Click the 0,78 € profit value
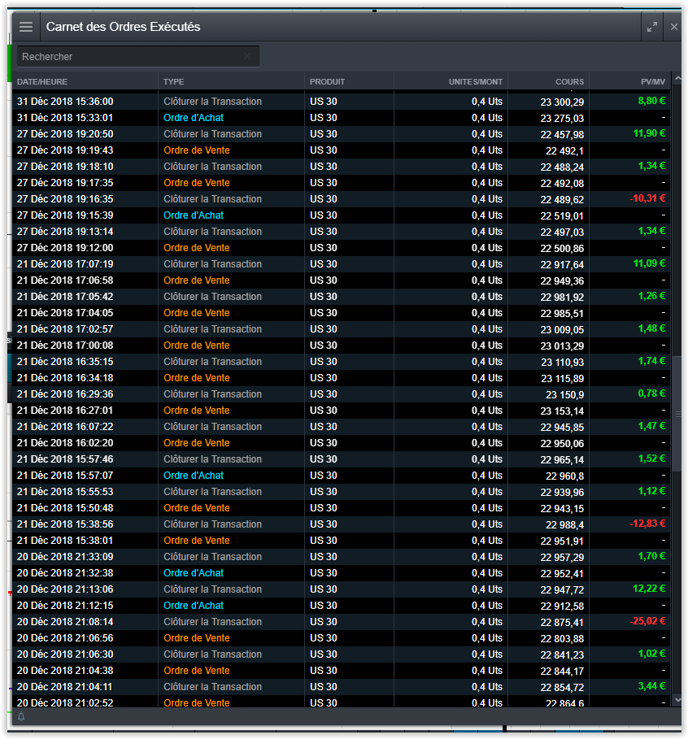The width and height of the screenshot is (688, 739). 651,393
